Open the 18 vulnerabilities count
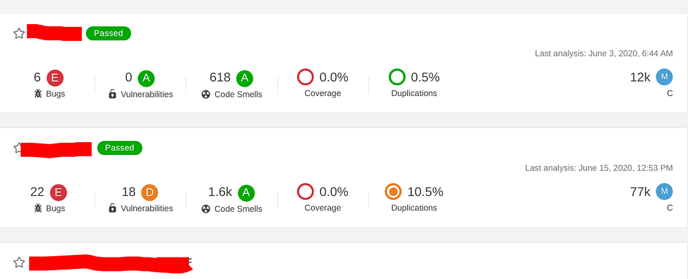This screenshot has height=279, width=688. tap(128, 192)
